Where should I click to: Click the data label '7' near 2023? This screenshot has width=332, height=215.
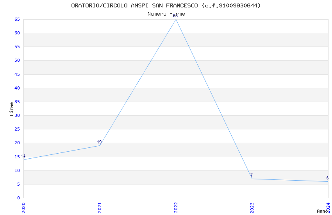252,175
